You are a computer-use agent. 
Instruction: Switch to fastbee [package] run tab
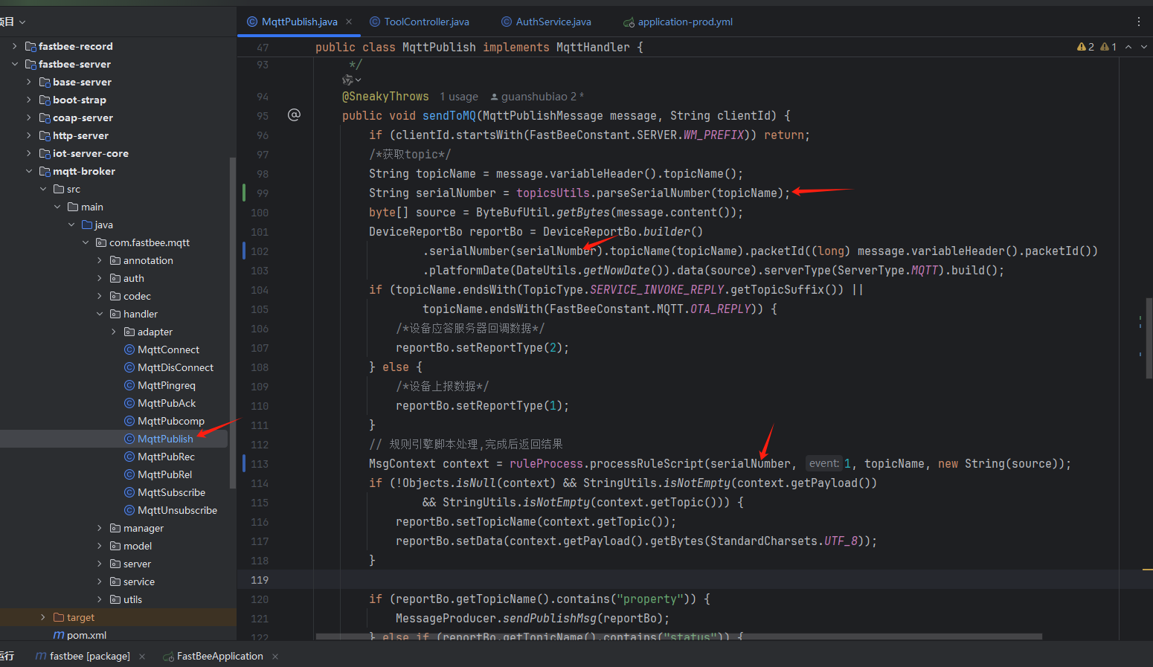(83, 656)
